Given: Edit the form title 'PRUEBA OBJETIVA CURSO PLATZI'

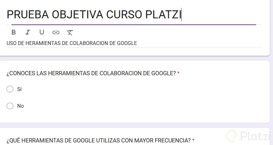Looking at the screenshot, I should click(x=94, y=14).
